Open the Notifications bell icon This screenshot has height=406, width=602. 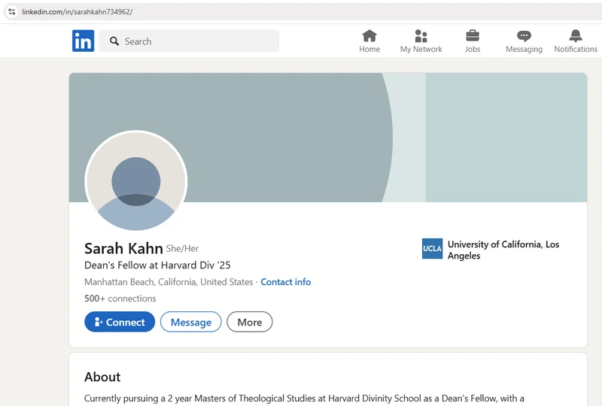[x=575, y=35]
